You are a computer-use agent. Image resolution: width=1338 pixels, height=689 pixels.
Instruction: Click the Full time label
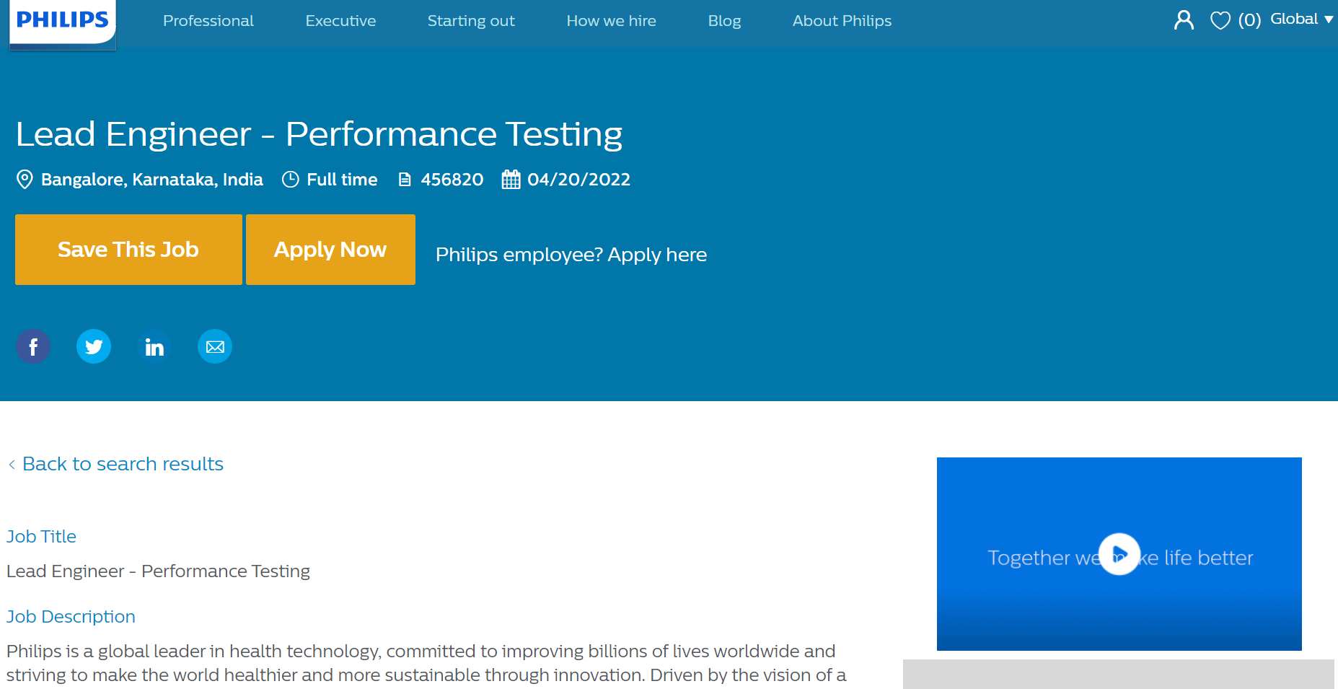coord(342,180)
